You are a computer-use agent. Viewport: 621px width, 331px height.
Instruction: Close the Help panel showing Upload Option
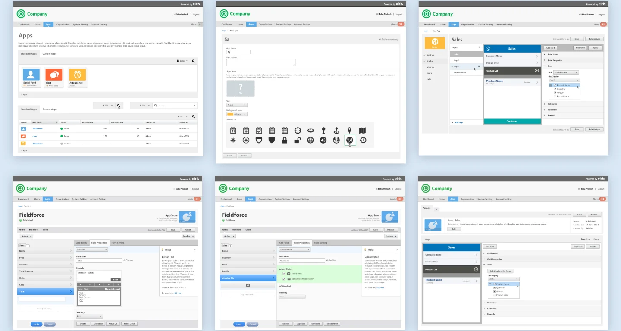tap(397, 250)
